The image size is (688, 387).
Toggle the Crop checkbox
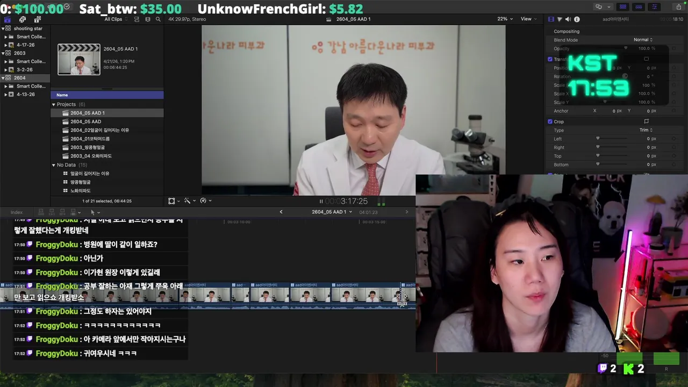click(550, 121)
